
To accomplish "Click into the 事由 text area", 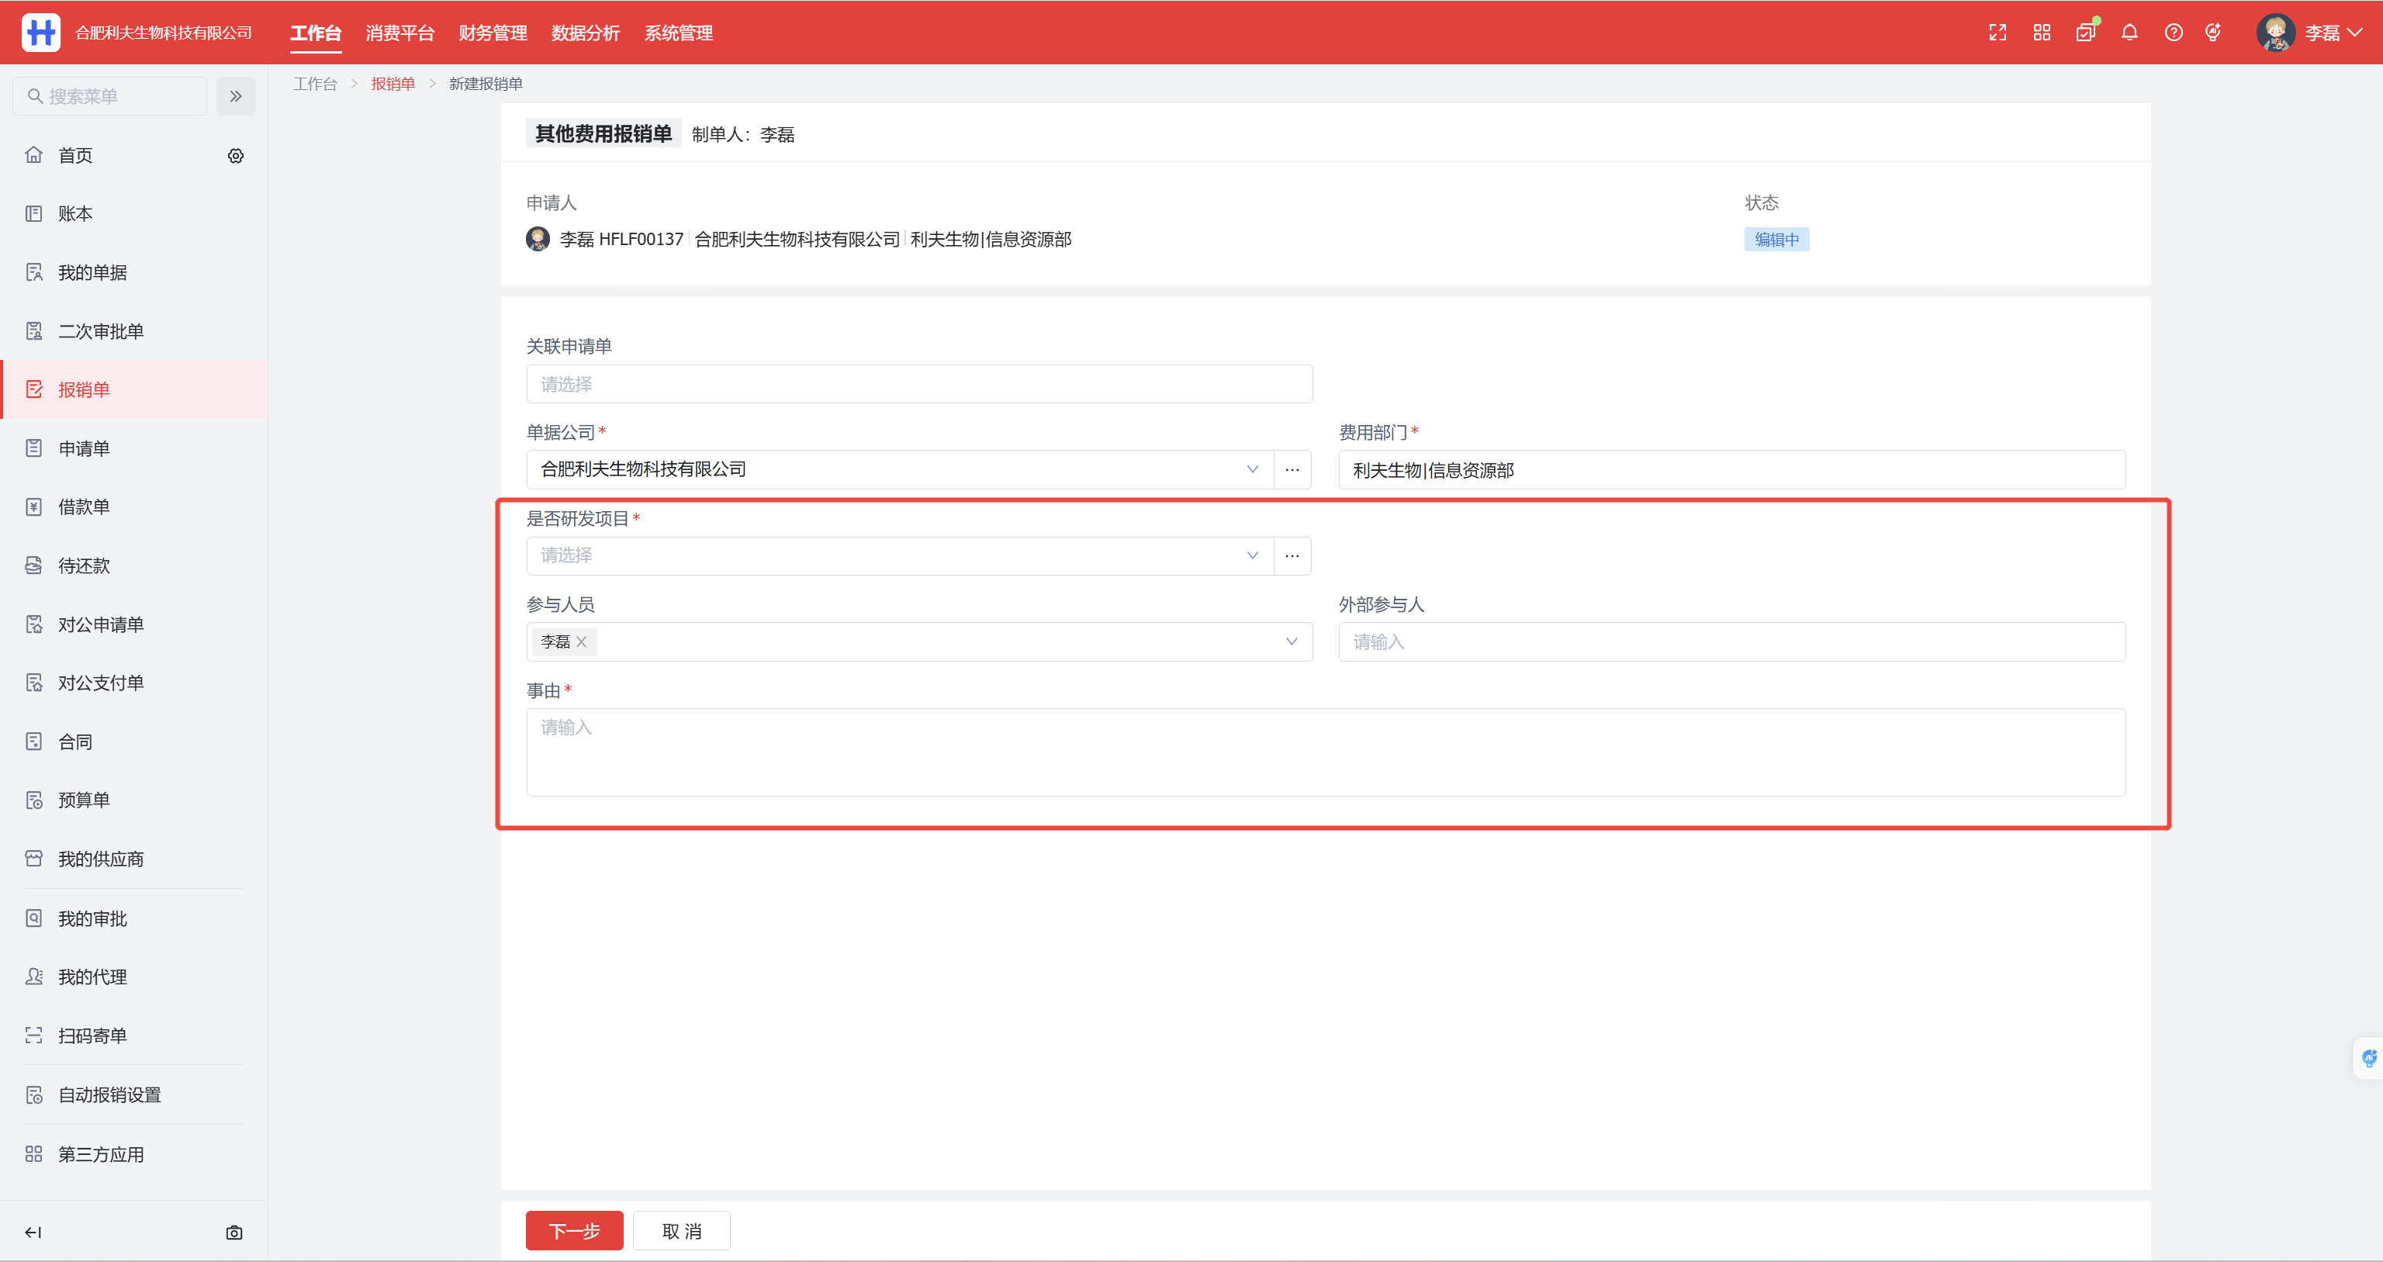I will click(1325, 752).
